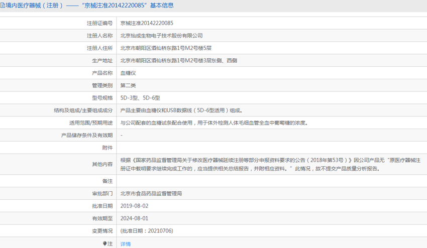Click the bulb icon next to 注
The height and width of the screenshot is (248, 427).
pos(105,243)
